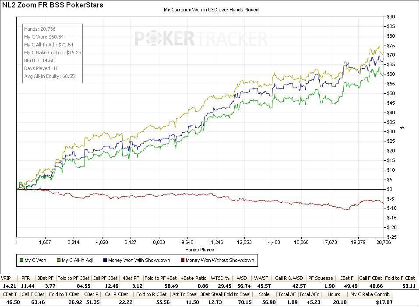Screen dimensions: 420x307
Task: Click the My C All-In Adj: $71.54 line
Action: (x=49, y=45)
